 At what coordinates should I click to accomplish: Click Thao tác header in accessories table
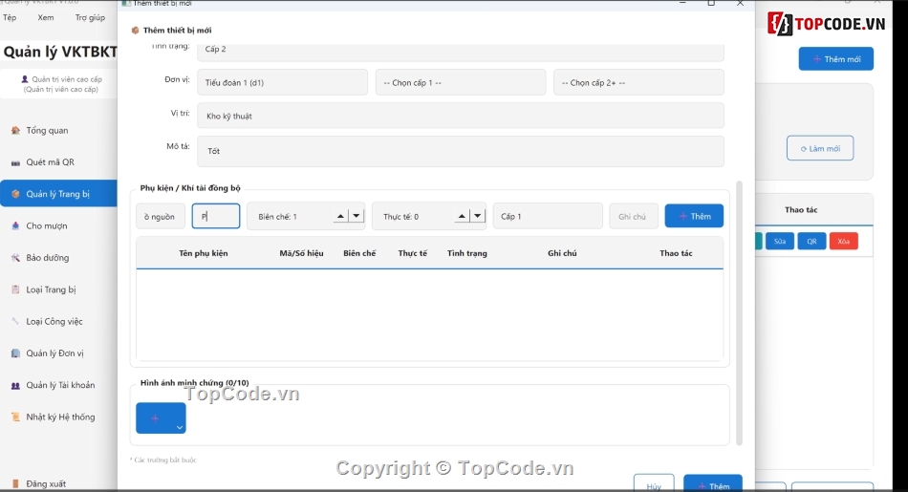coord(676,253)
